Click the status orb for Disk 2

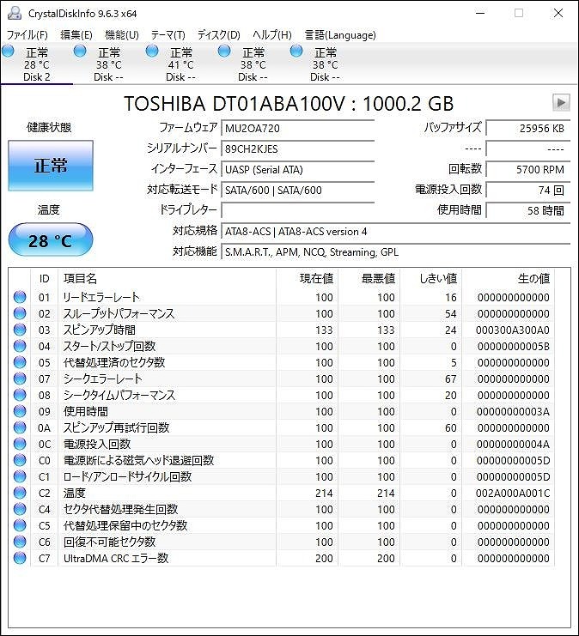(x=9, y=51)
